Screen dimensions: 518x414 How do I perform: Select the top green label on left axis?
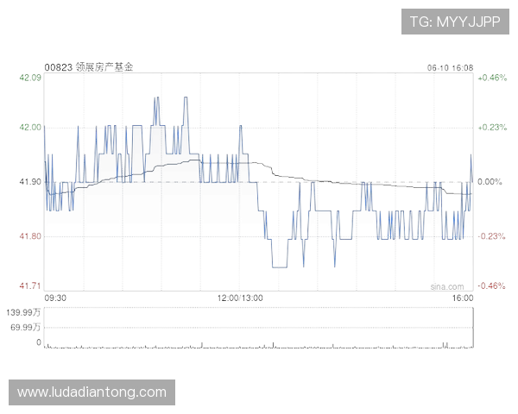[x=29, y=78]
